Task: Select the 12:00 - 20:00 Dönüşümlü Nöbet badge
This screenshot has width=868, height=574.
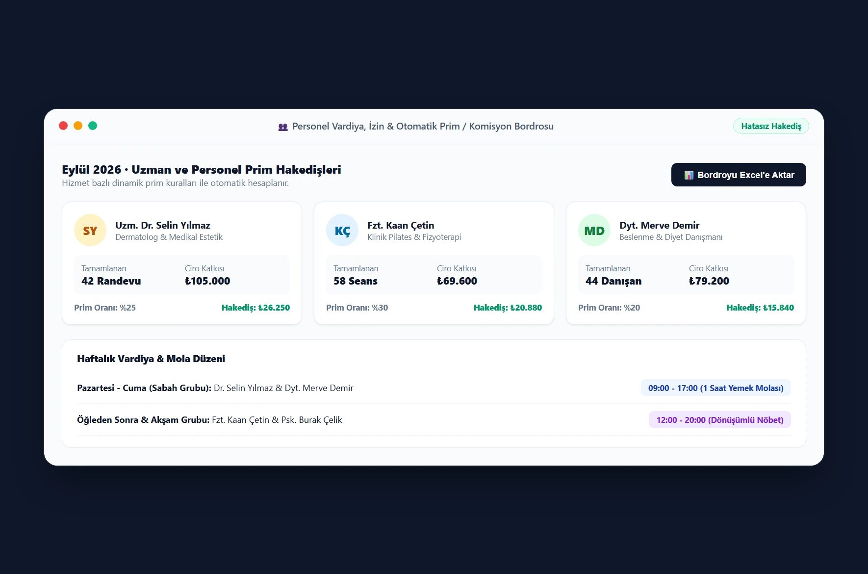Action: click(x=720, y=420)
